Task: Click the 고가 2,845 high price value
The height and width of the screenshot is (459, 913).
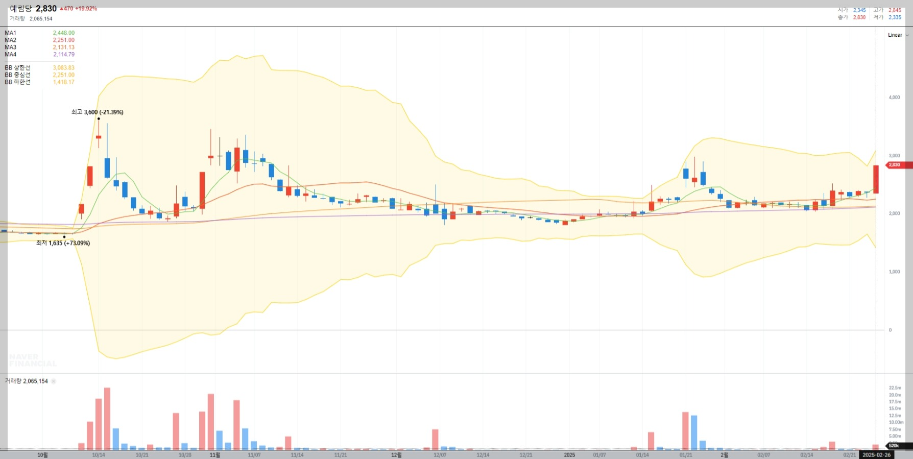Action: click(887, 10)
